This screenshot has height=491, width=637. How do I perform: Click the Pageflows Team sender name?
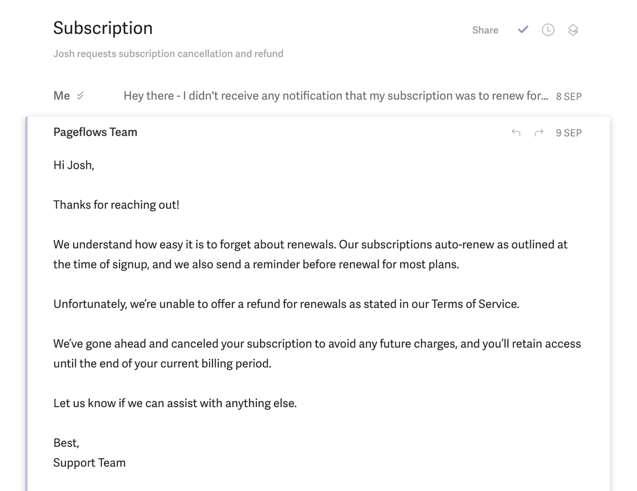coord(96,132)
